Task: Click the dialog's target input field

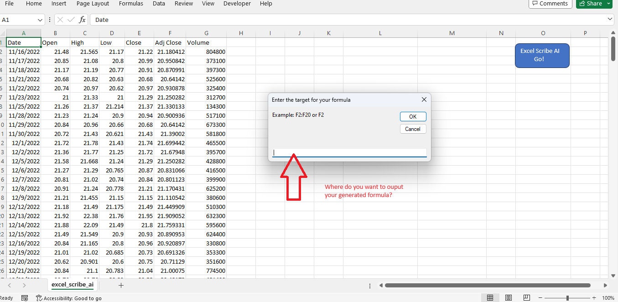Action: [349, 152]
